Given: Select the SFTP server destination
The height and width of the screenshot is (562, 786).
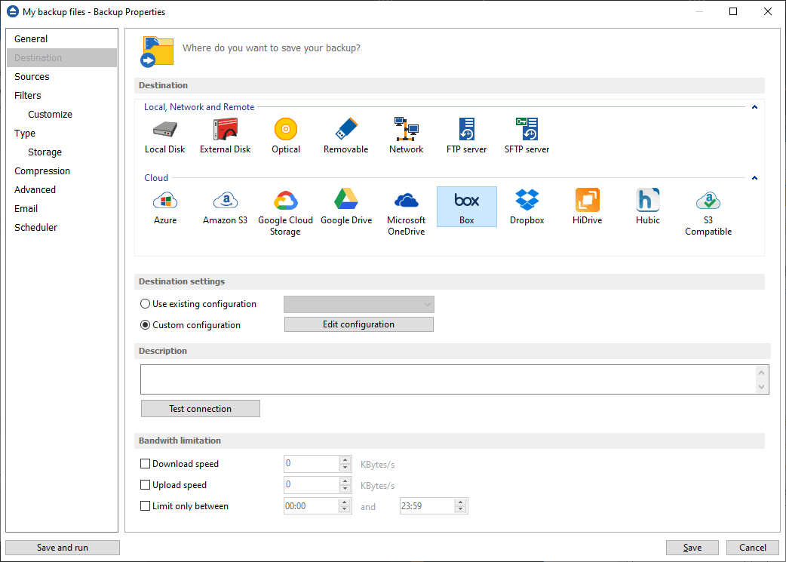Looking at the screenshot, I should (527, 135).
